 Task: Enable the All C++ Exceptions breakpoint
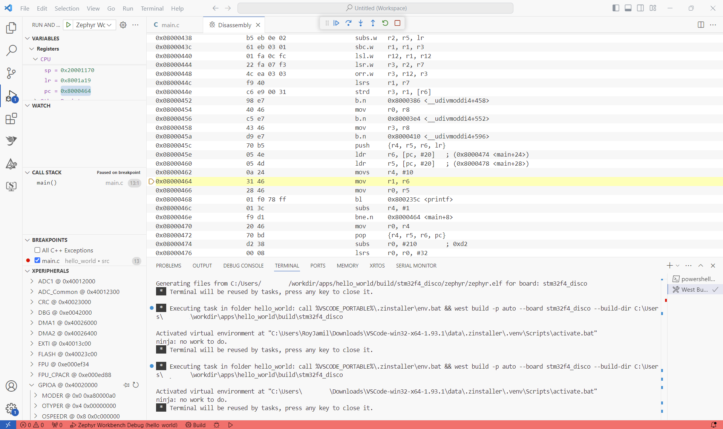(37, 250)
